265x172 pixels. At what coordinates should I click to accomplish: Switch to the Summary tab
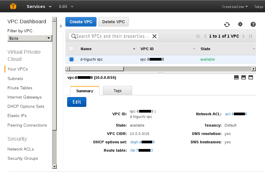[x=85, y=91]
